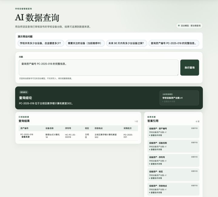Image resolution: width=218 pixels, height=197 pixels.
Task: Click the 联想台式计算机 18 cell
Action: pyautogui.click(x=53, y=136)
